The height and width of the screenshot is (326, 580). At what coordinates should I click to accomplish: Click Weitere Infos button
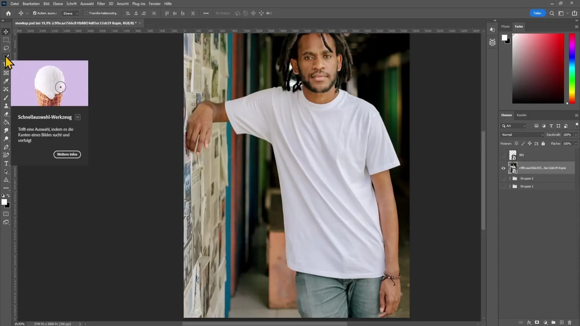click(x=67, y=155)
